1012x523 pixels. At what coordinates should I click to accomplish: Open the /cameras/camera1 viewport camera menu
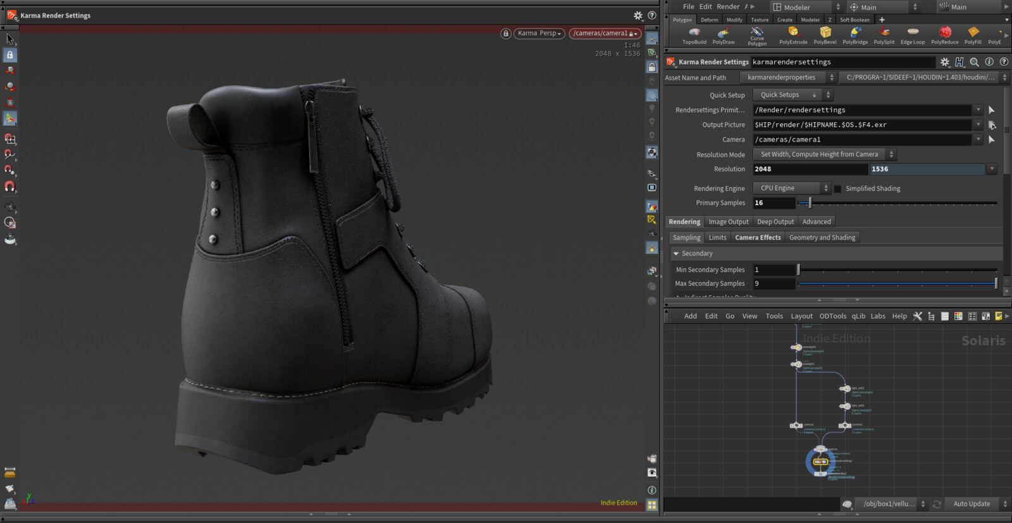[x=605, y=34]
